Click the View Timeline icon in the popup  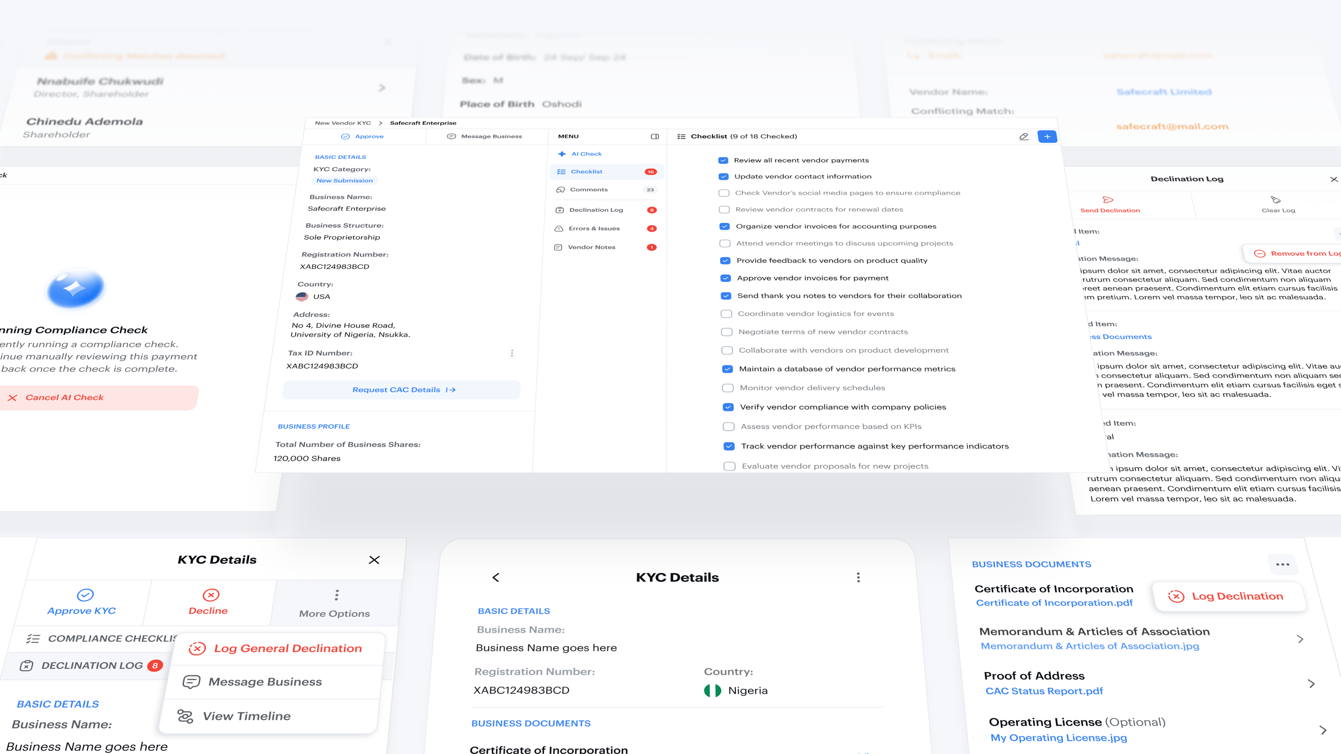pos(185,716)
